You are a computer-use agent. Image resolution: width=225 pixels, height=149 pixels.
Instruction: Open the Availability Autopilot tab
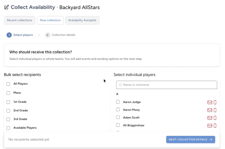coord(82,20)
